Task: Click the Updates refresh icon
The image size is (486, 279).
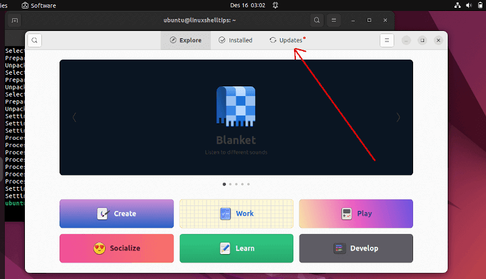Action: pos(273,40)
